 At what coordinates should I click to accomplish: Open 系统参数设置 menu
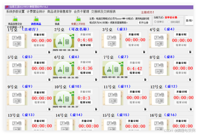click(x=15, y=12)
